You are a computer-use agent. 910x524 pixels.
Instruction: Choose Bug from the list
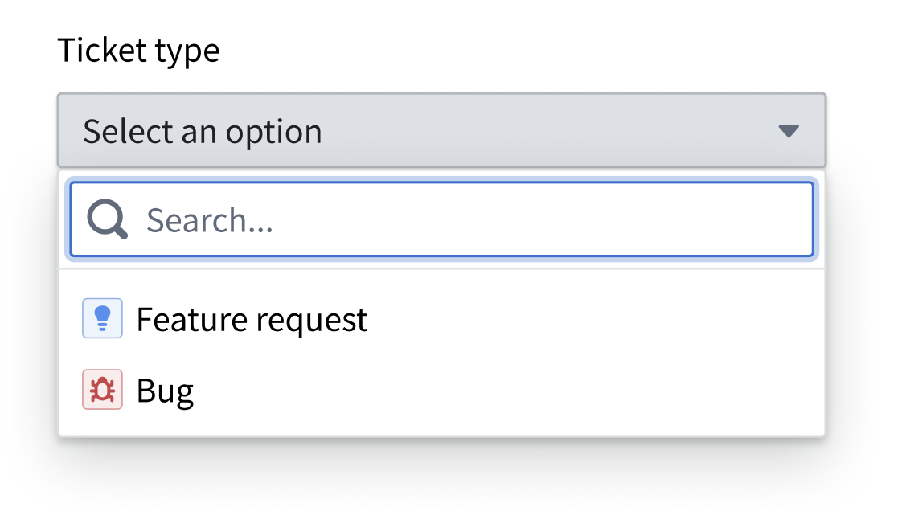[x=166, y=390]
